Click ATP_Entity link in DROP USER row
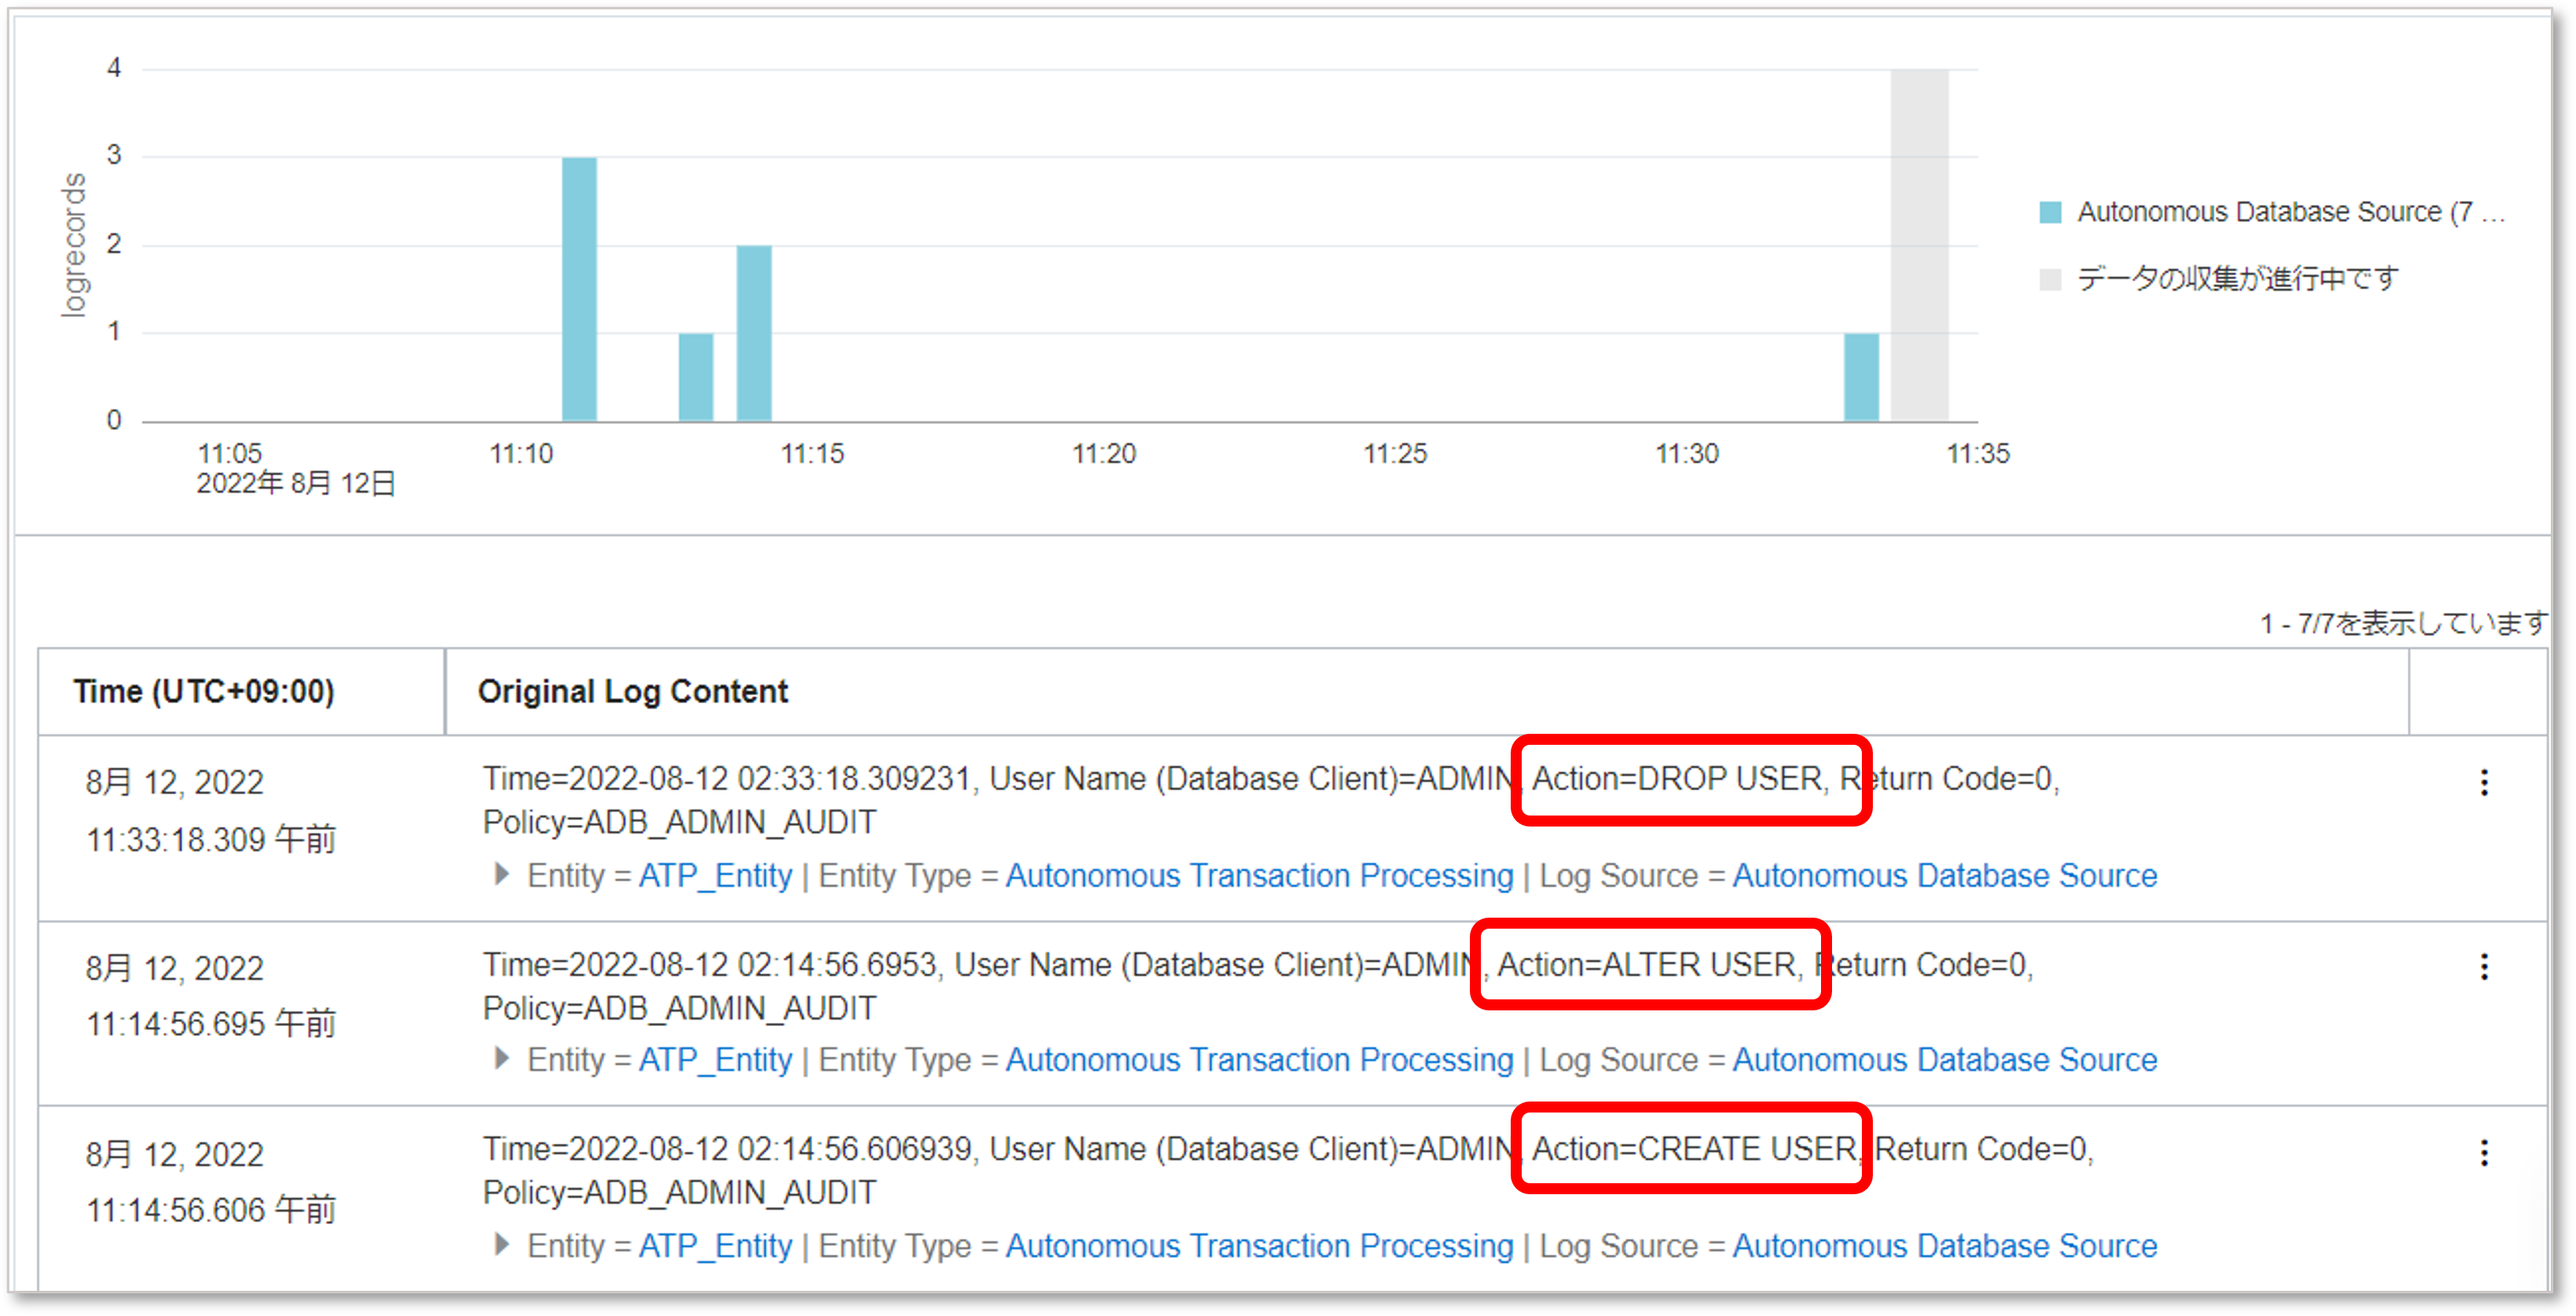Screen dimensions: 2576x1316 (715, 875)
